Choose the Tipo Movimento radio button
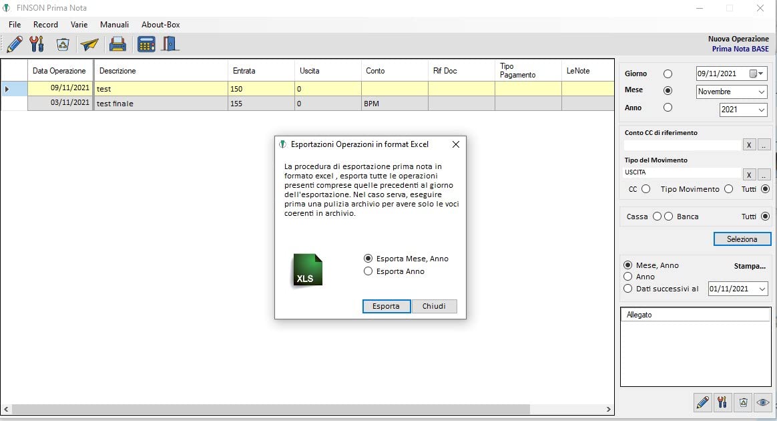777x421 pixels. 728,189
